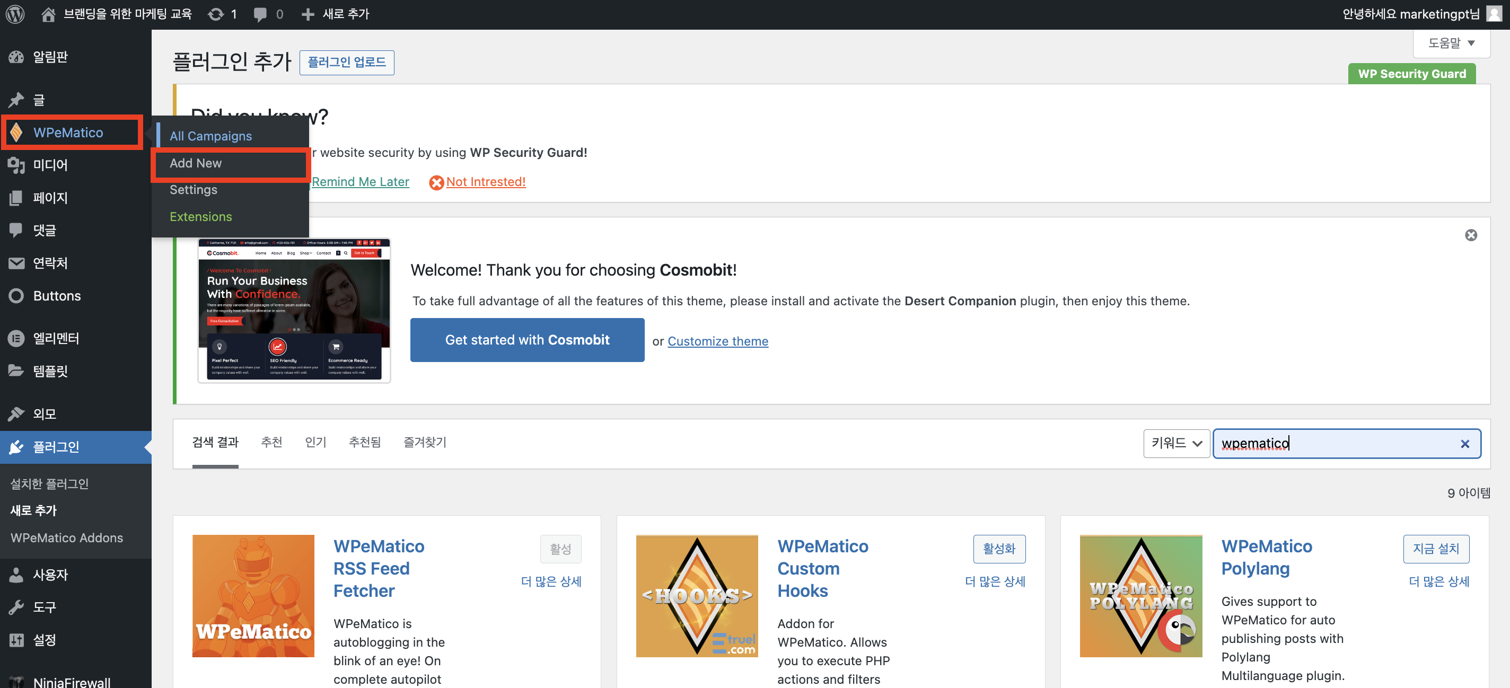Viewport: 1510px width, 688px height.
Task: Choose Add New in WPeMatico submenu
Action: coord(196,163)
